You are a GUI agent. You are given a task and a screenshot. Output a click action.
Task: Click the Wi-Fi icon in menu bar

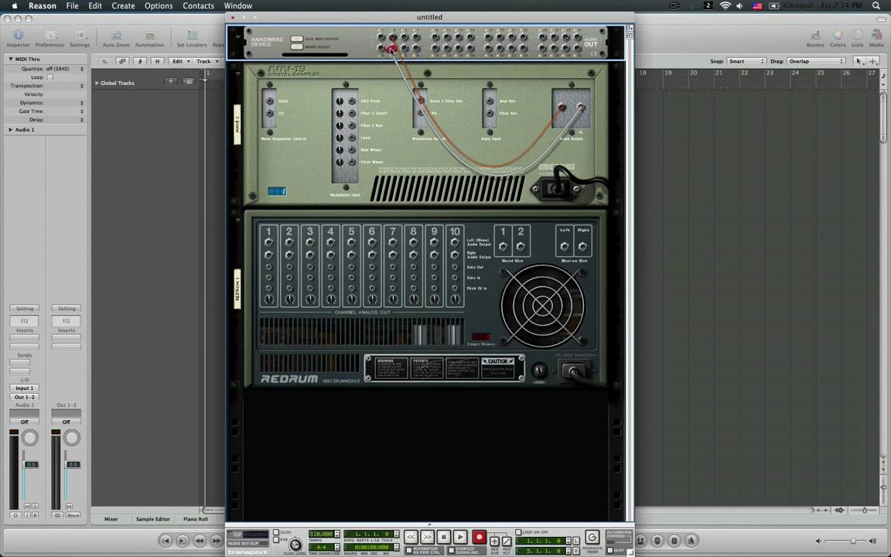tap(725, 5)
